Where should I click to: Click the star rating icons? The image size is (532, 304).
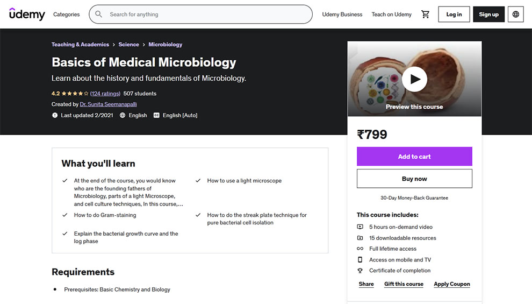[x=75, y=94]
